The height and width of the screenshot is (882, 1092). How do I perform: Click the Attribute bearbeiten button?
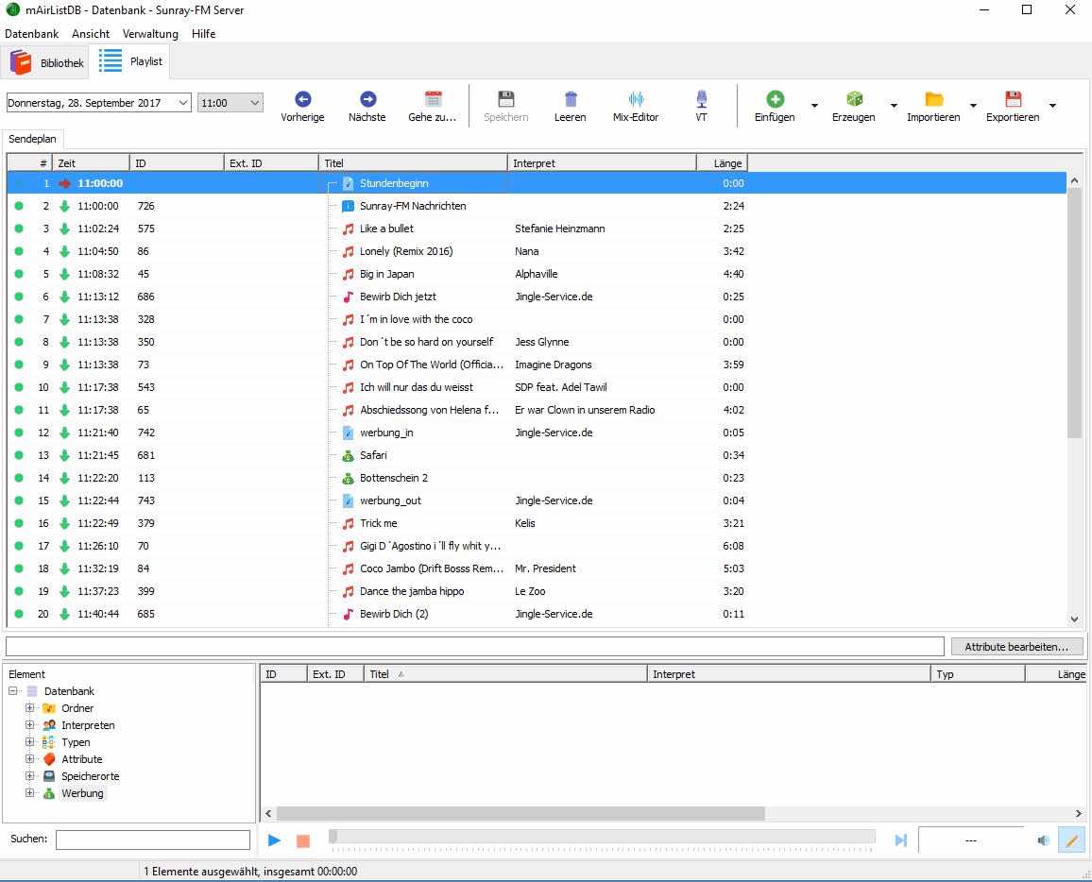click(1017, 647)
